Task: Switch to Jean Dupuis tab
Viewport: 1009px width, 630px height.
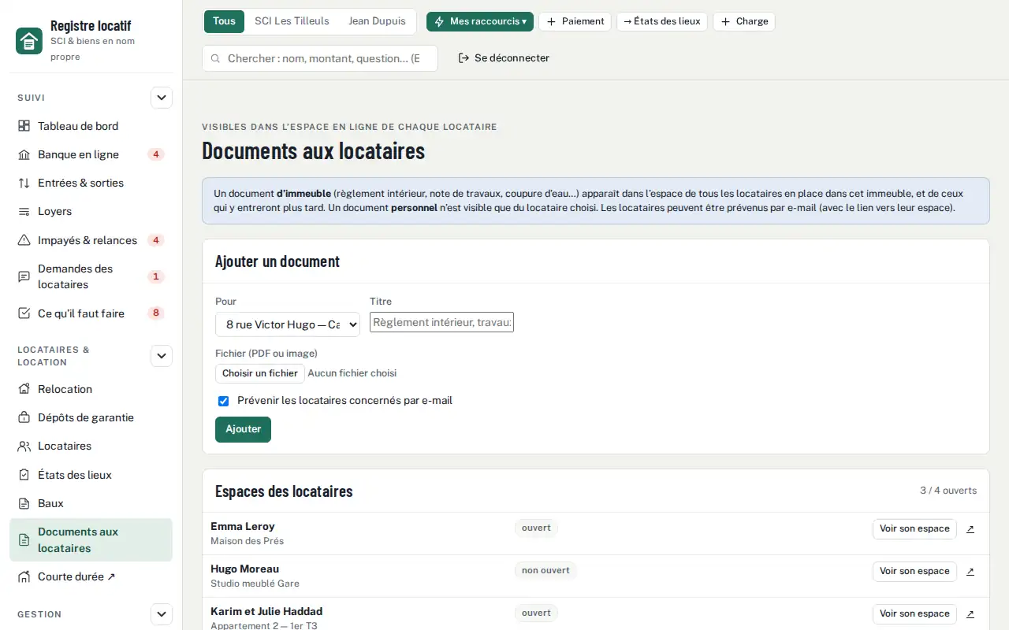Action: tap(377, 21)
